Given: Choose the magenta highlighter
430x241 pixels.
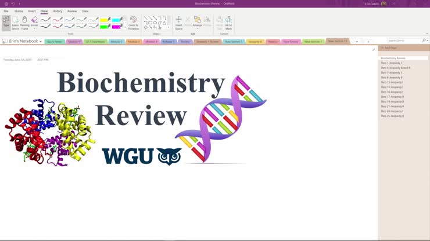Looking at the screenshot, I should [117, 26].
